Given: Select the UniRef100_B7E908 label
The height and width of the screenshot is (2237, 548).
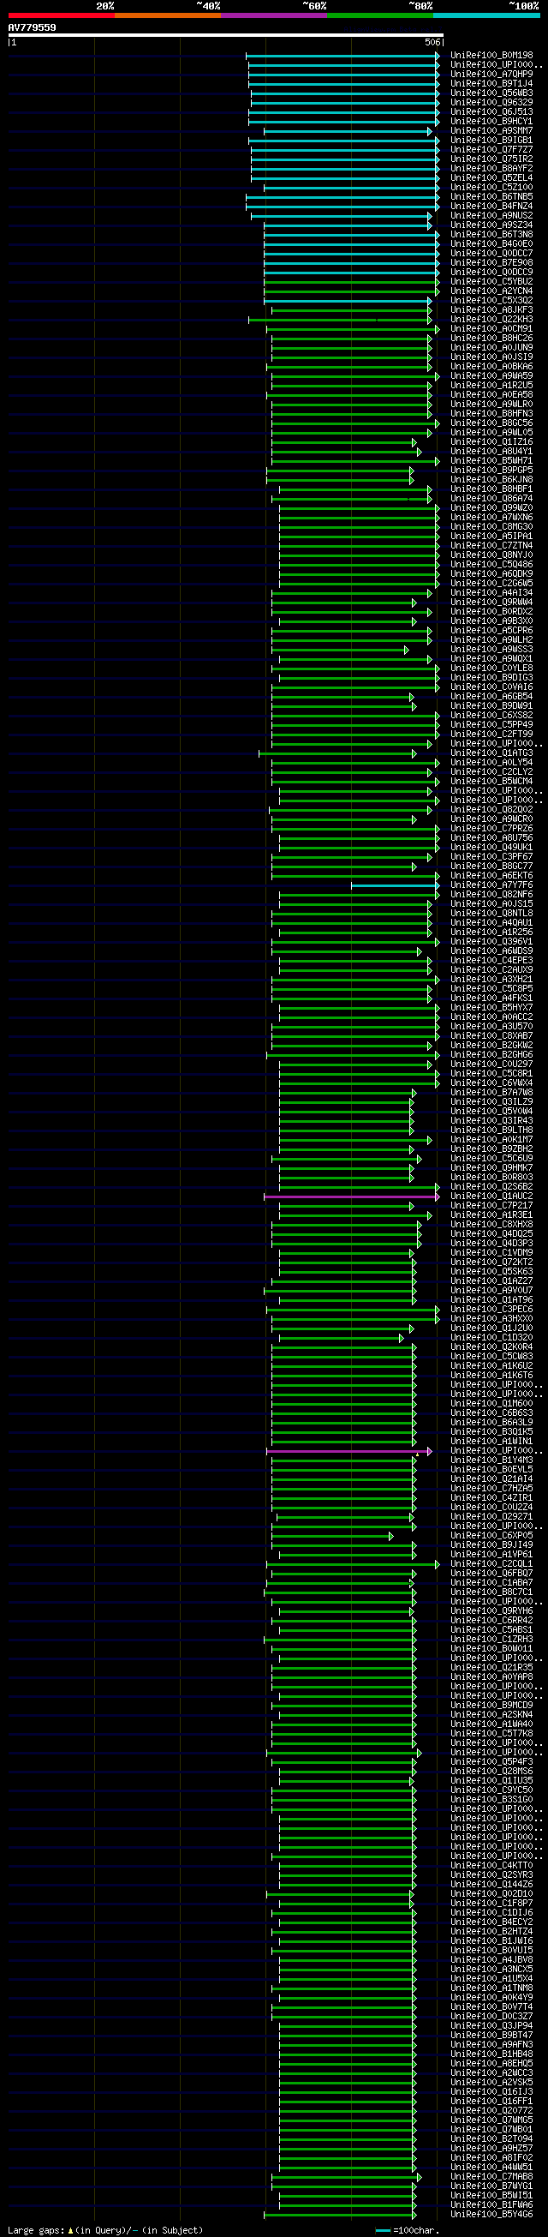Looking at the screenshot, I should click(491, 263).
